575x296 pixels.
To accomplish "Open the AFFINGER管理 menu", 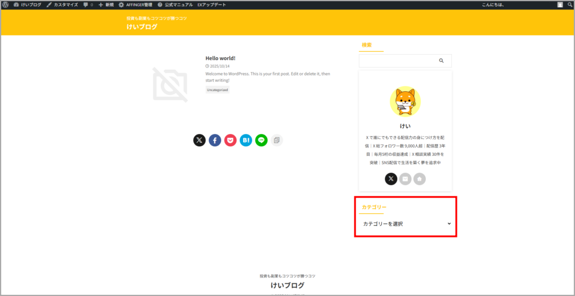I will coord(135,5).
